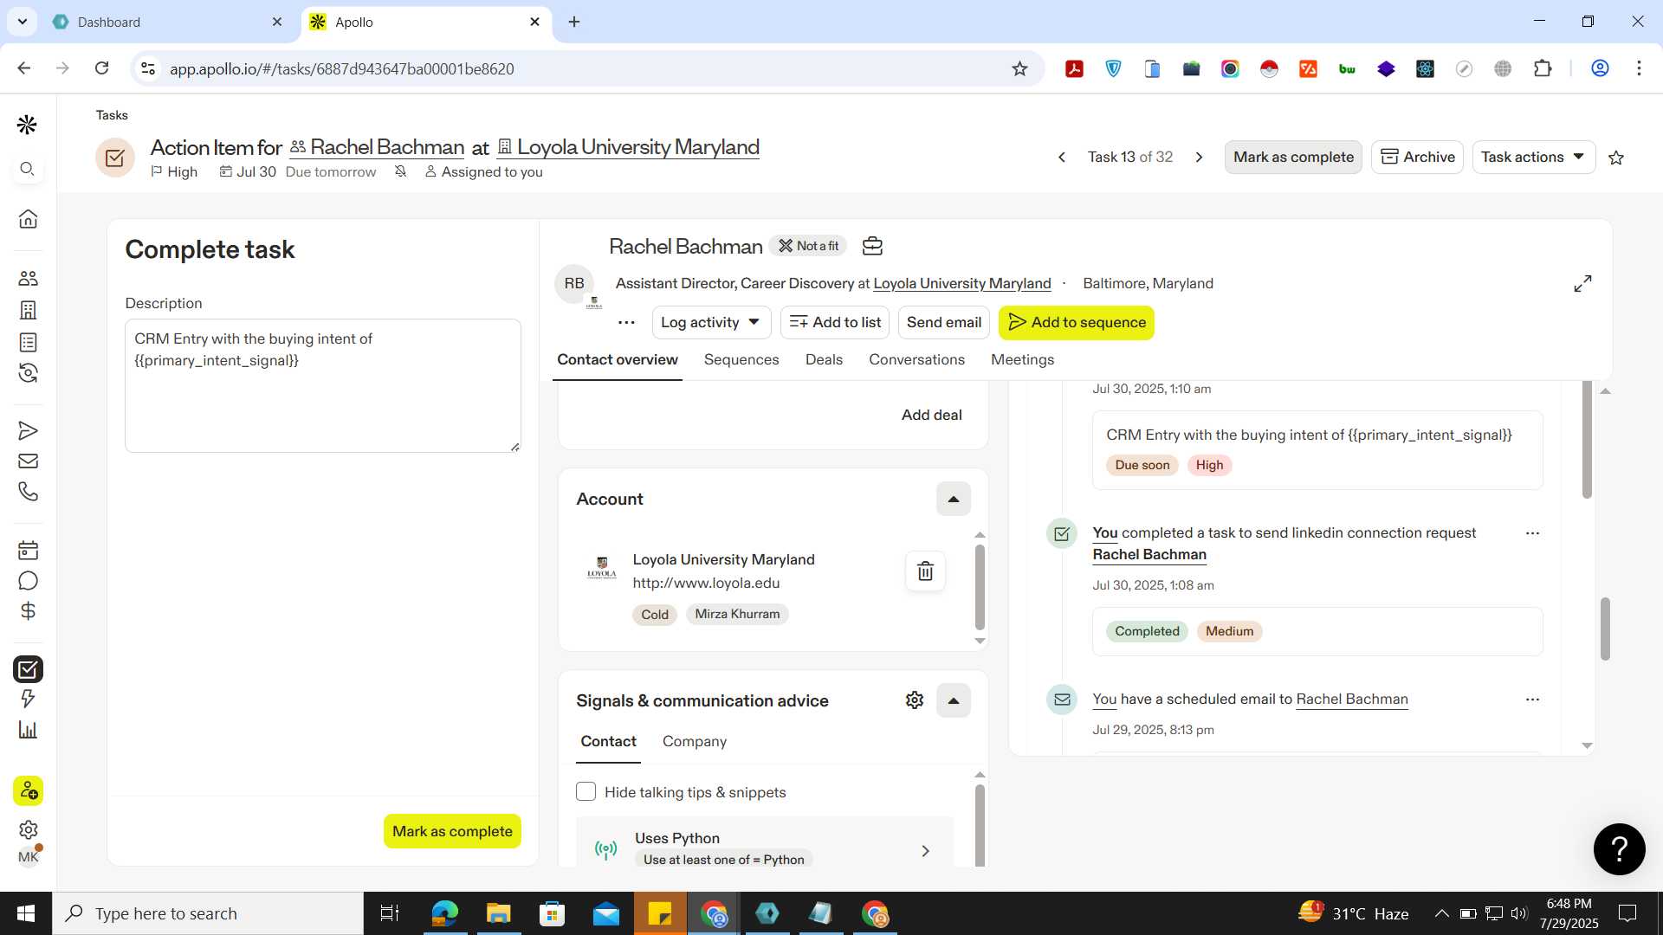1663x935 pixels.
Task: Open Companies in the sidebar
Action: [x=28, y=310]
